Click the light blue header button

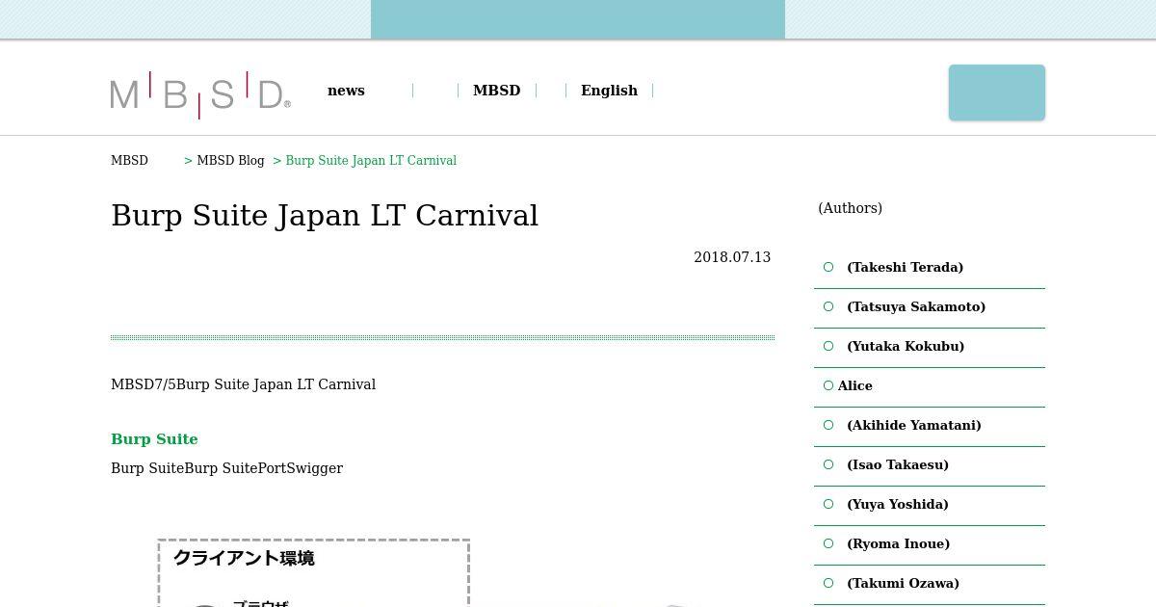pyautogui.click(x=997, y=92)
